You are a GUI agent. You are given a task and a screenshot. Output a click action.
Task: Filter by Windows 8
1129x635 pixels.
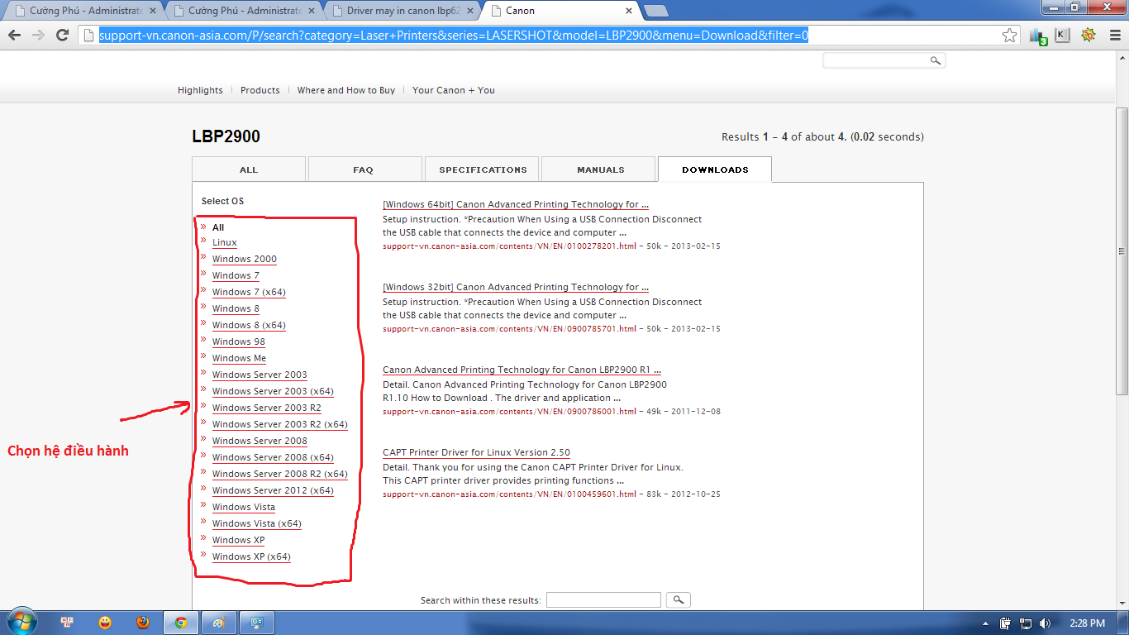(x=236, y=308)
